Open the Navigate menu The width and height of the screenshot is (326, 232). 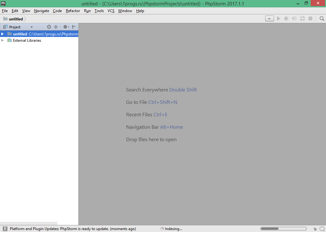[42, 11]
